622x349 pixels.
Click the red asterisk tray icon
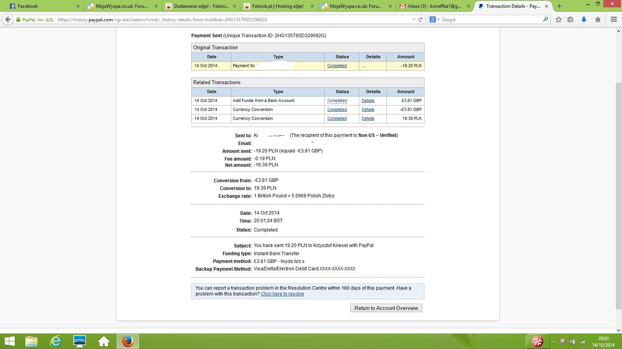click(538, 341)
